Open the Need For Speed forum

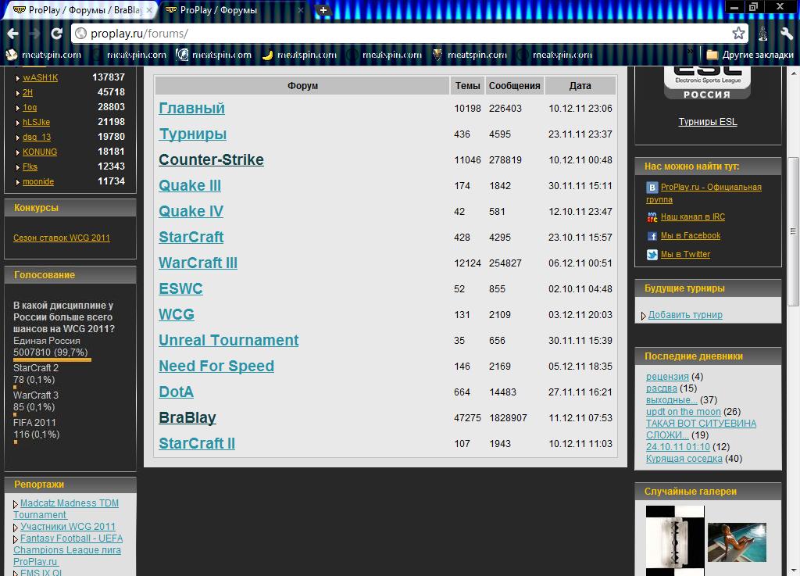[216, 366]
